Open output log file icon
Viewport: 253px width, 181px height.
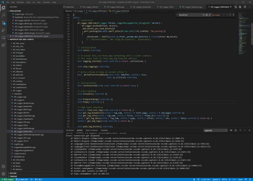click(240, 130)
